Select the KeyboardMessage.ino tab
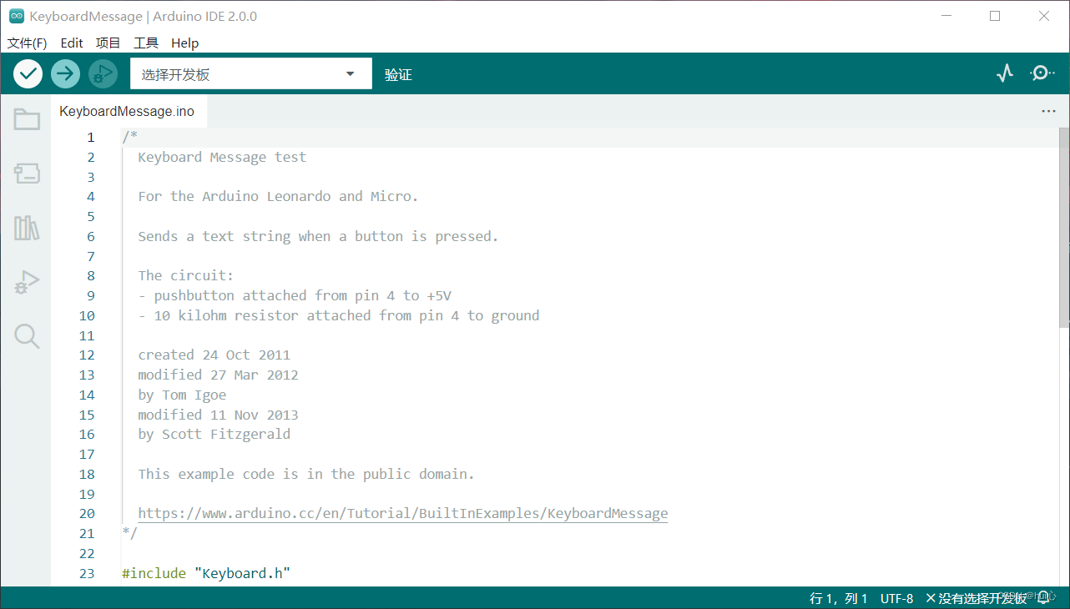The image size is (1070, 609). [x=127, y=111]
